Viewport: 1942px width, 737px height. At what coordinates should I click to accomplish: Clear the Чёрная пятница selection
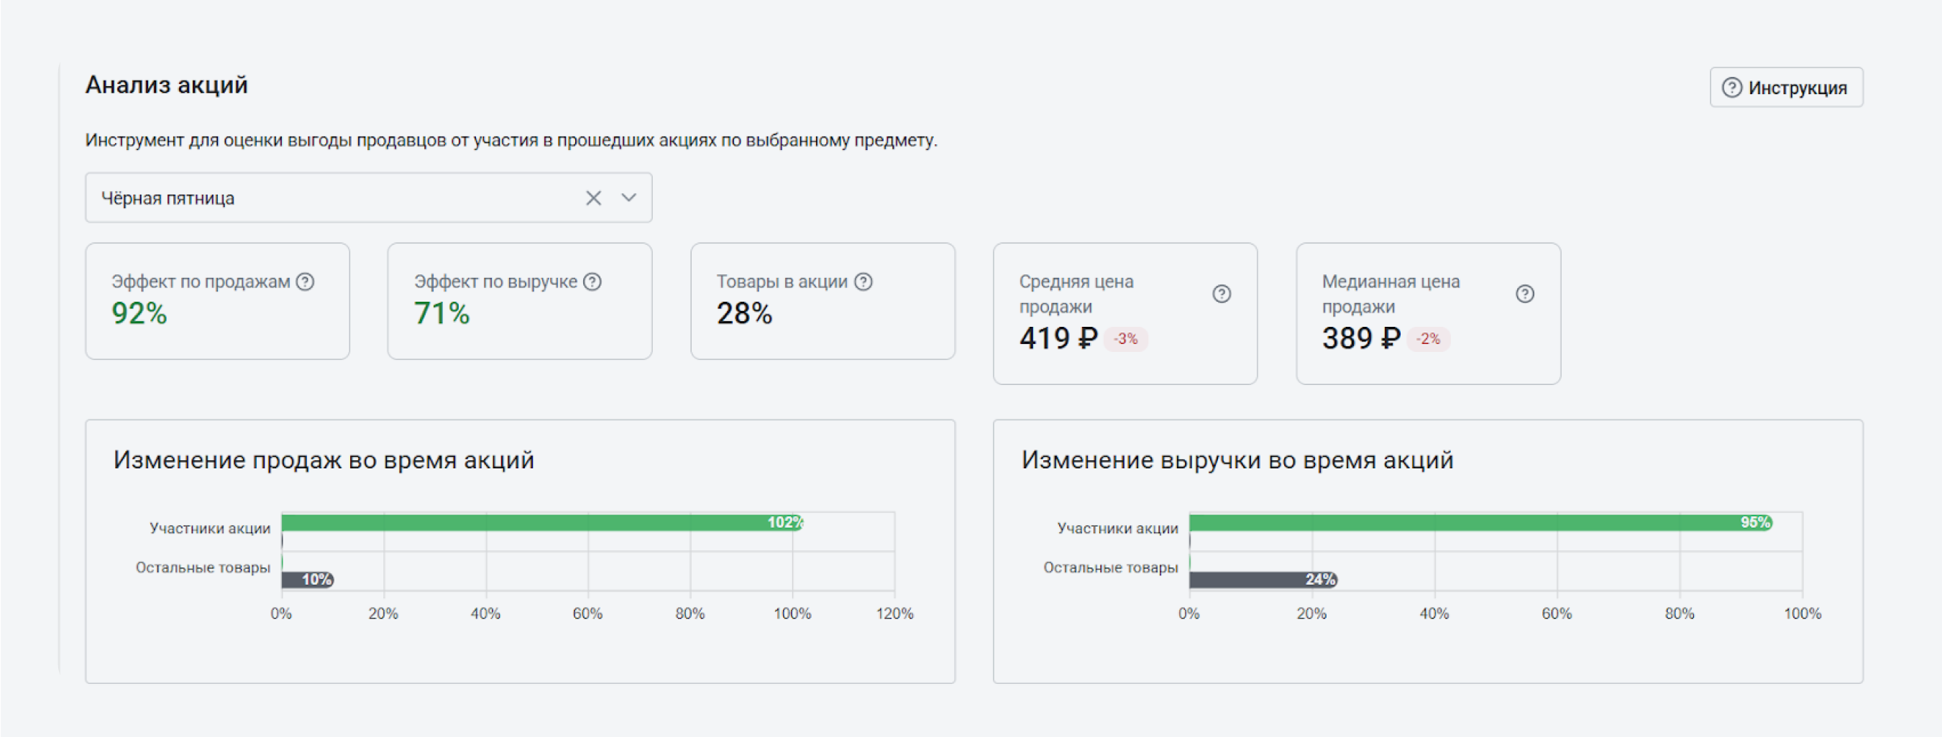[593, 198]
